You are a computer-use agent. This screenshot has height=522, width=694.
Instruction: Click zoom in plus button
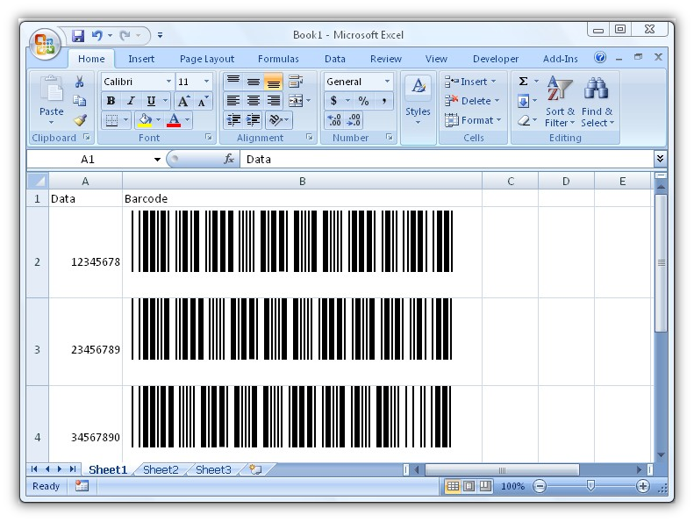(x=642, y=487)
